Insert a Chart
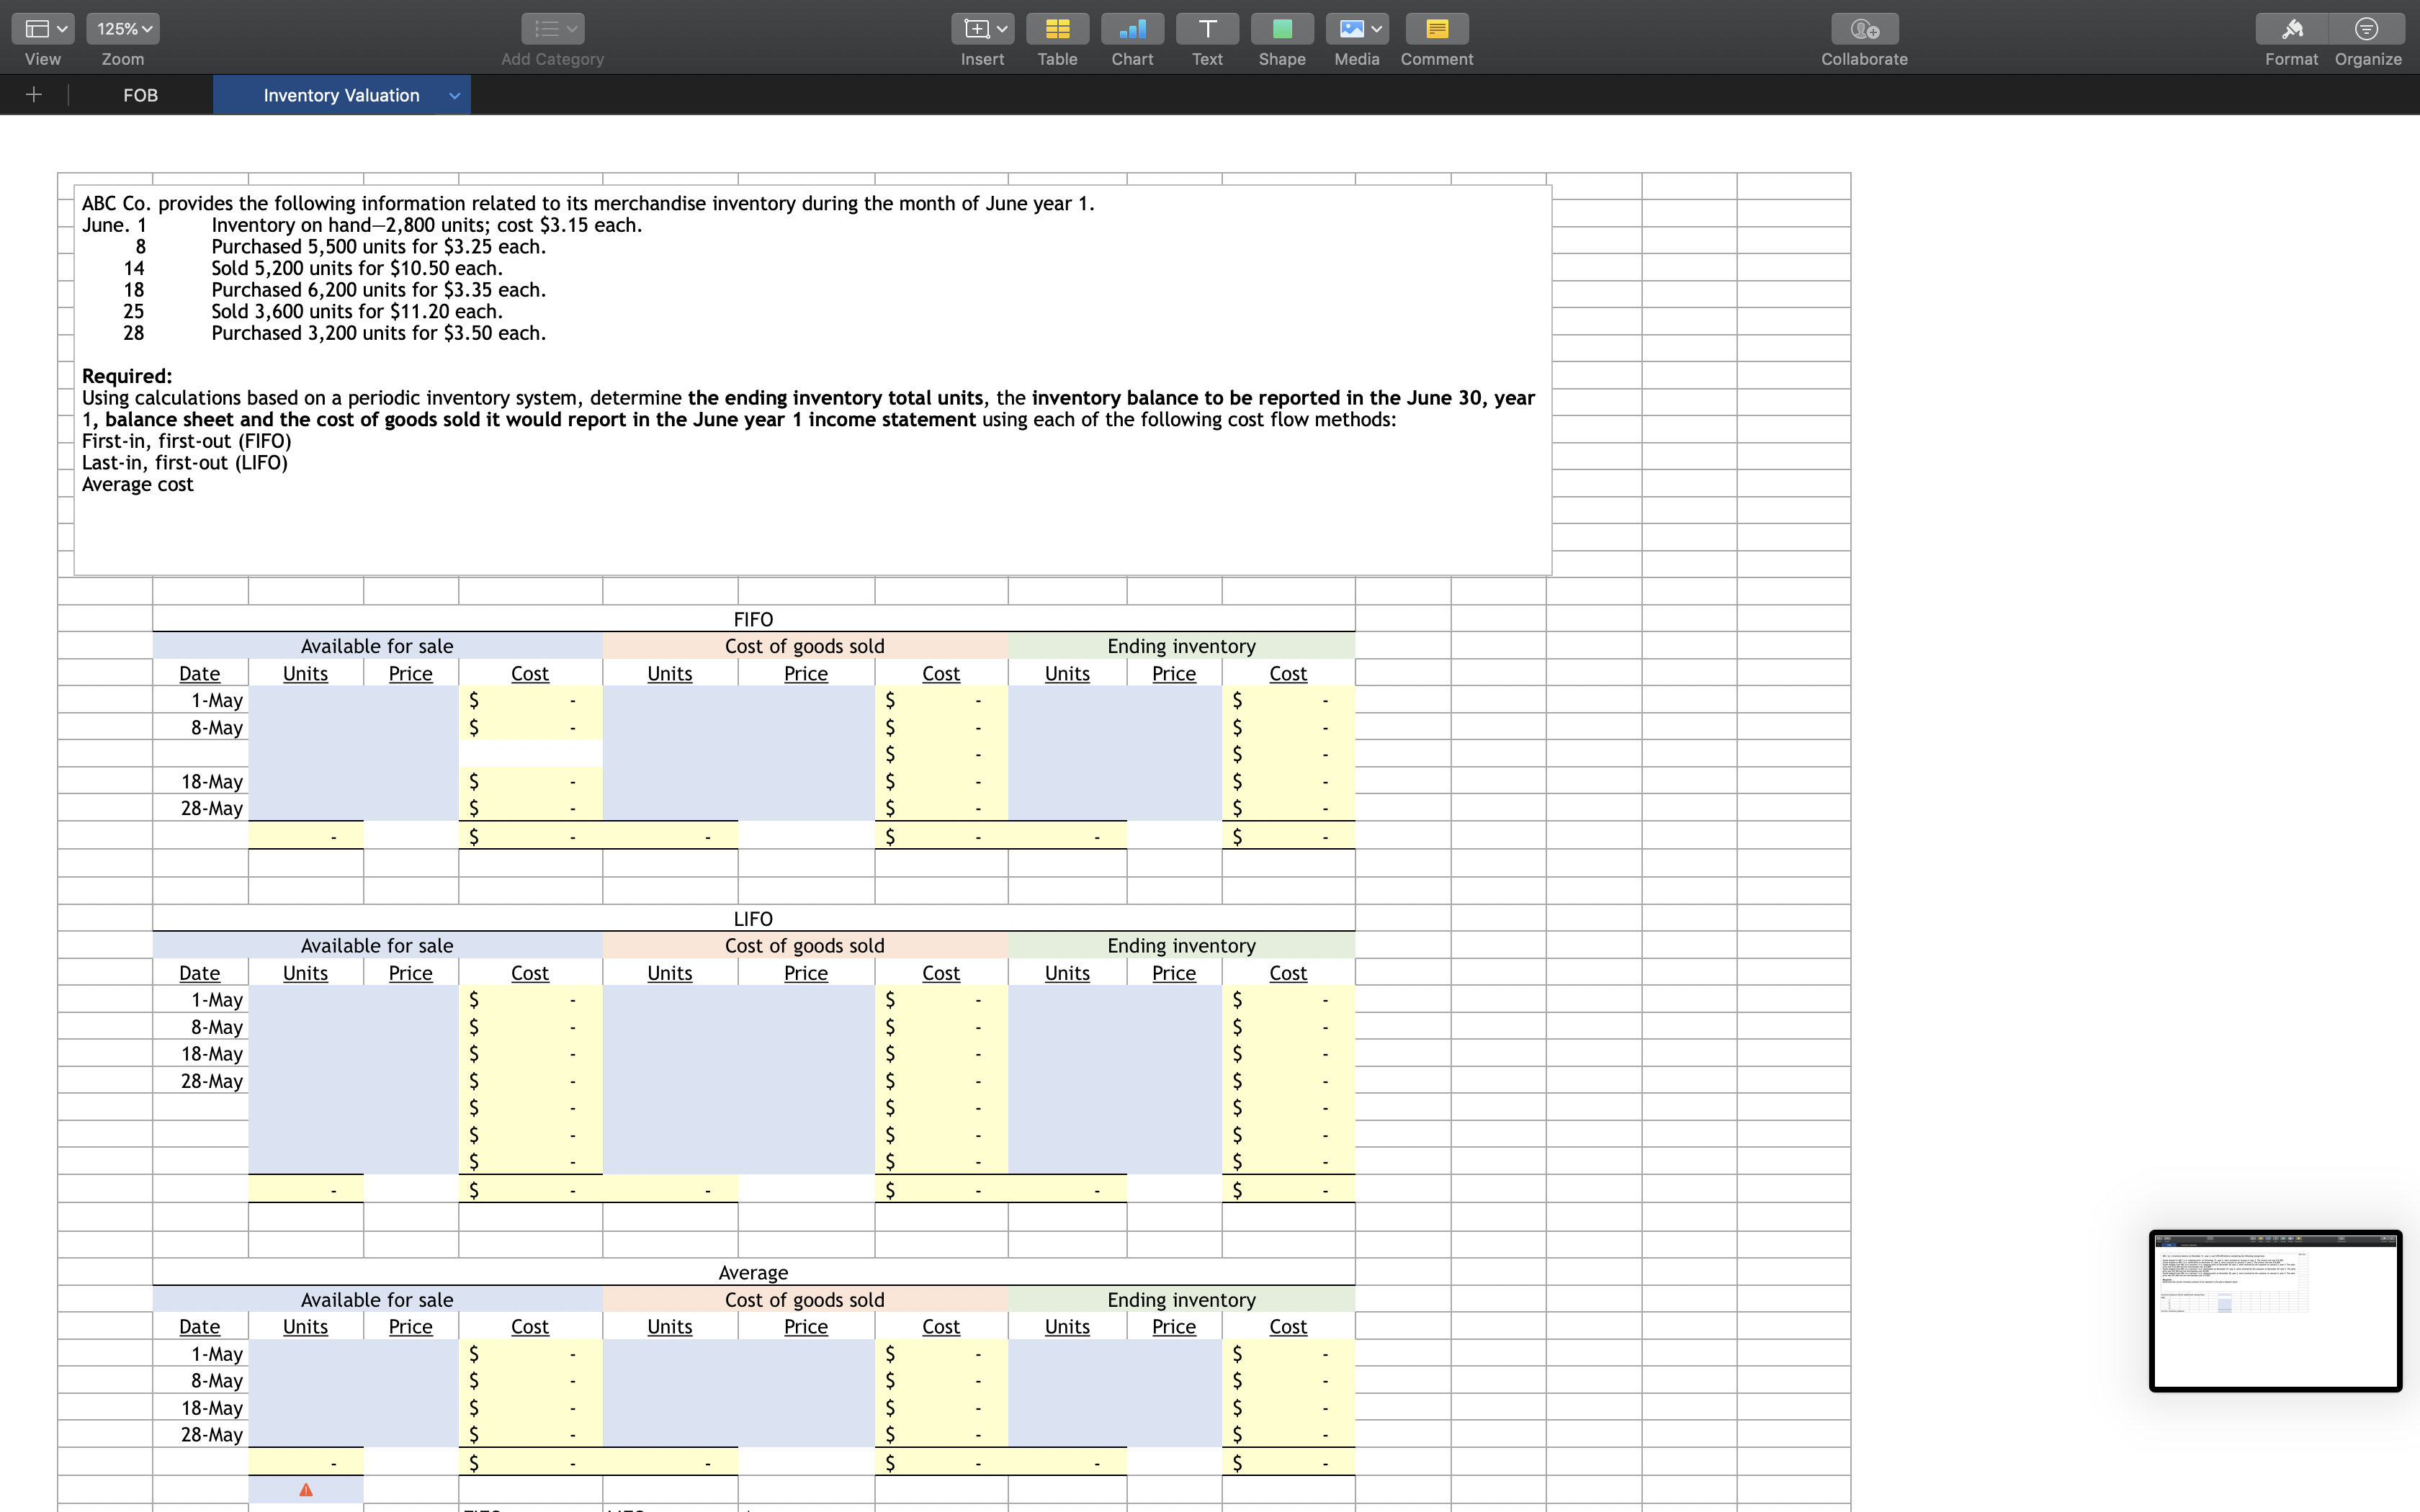This screenshot has width=2420, height=1512. pos(1131,29)
